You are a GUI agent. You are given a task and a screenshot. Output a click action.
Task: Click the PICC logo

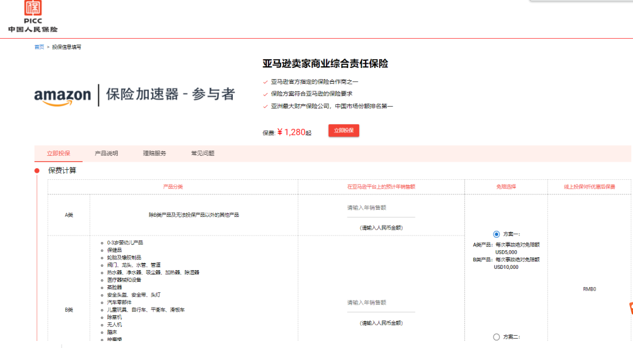tap(33, 16)
